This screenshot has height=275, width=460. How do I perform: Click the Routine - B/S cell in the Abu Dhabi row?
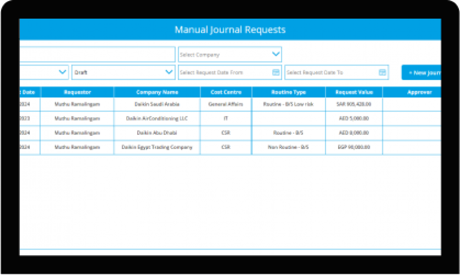289,133
